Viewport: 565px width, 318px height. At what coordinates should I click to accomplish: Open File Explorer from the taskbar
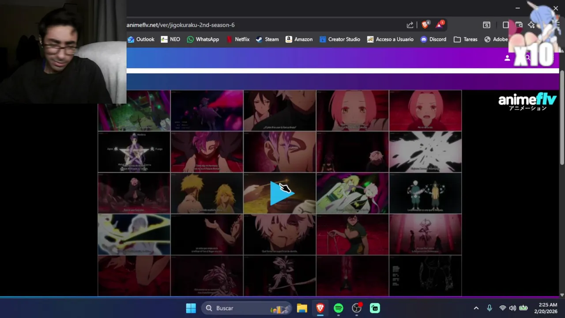click(x=302, y=308)
